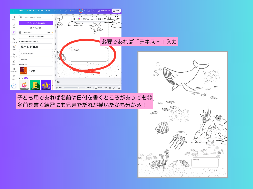Click the redo arrow
This screenshot has height=189, width=253.
60,11
